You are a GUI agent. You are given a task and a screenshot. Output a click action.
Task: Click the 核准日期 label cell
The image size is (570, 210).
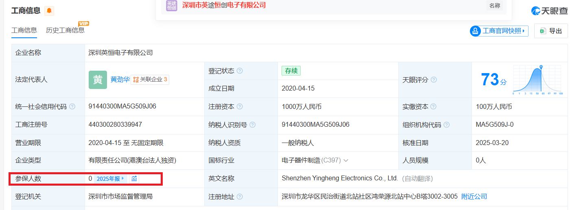435,143
